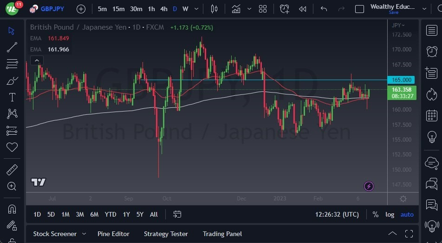Viewport: 442px width, 243px height.
Task: Expand the bottom panel chevron
Action: point(392,233)
